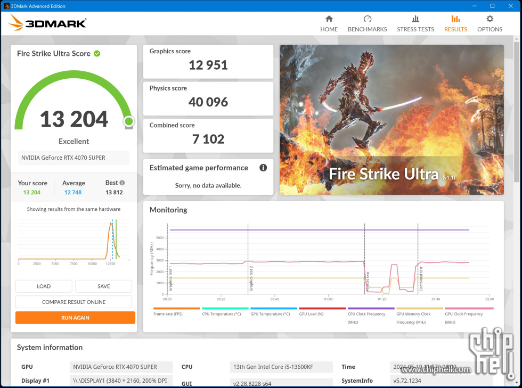
Task: Click the 3DMark title bar app icon
Action: (x=6, y=6)
